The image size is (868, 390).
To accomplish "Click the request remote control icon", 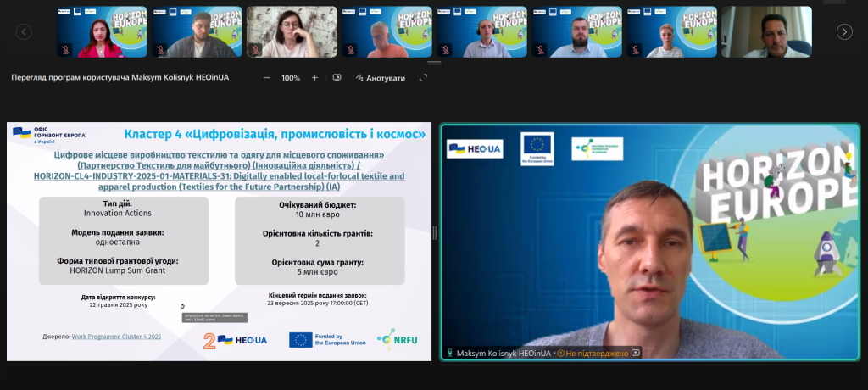I will point(337,77).
